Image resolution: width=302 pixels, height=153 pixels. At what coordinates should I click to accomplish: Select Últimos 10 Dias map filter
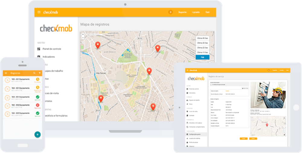pyautogui.click(x=202, y=52)
